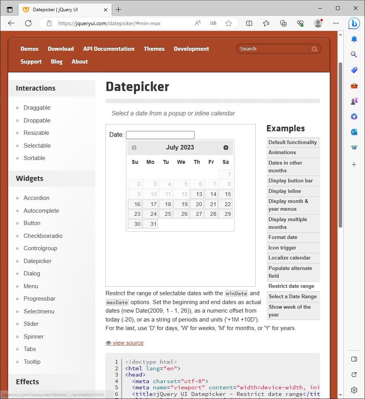Open Sortable interaction page
Viewport: 365px width, 399px height.
pos(34,158)
